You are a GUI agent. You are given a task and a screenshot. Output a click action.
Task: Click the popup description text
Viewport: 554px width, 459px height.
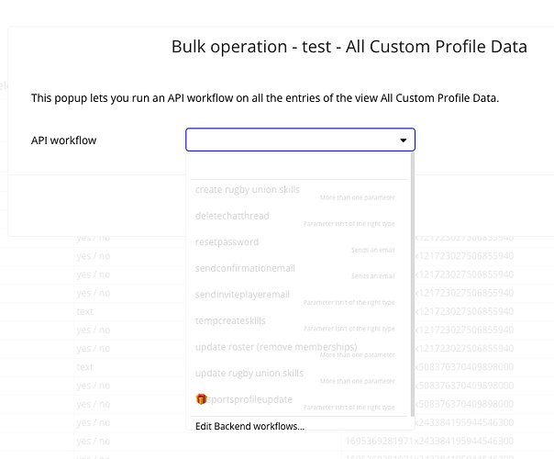coord(264,97)
